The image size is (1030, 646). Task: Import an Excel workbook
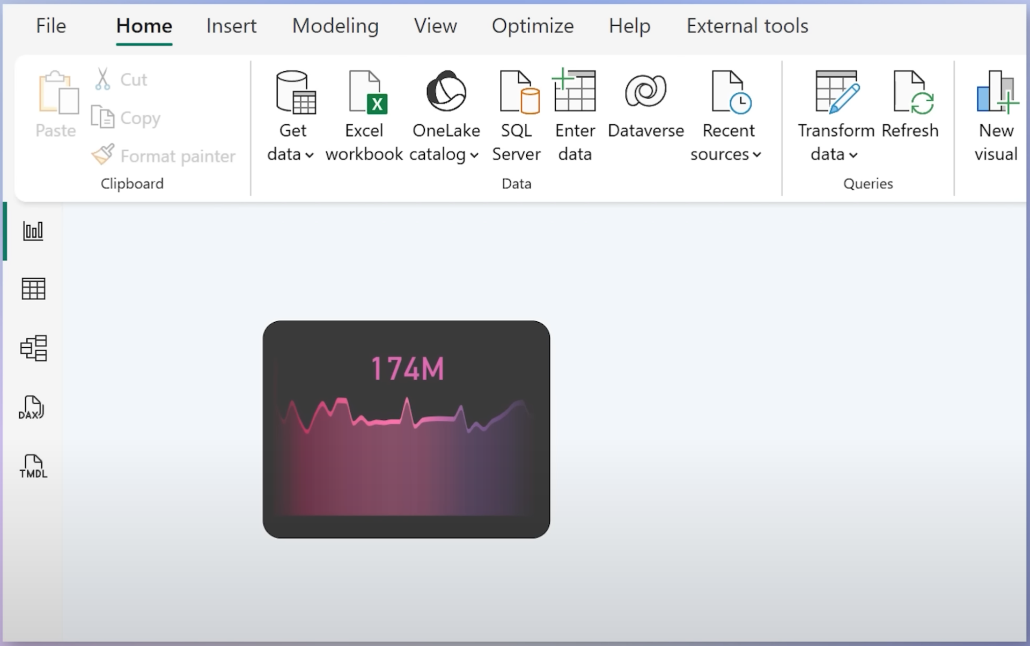pyautogui.click(x=364, y=116)
